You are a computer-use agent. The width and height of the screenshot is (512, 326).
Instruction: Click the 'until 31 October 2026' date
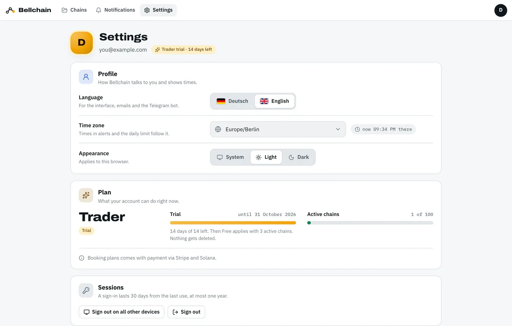point(267,214)
